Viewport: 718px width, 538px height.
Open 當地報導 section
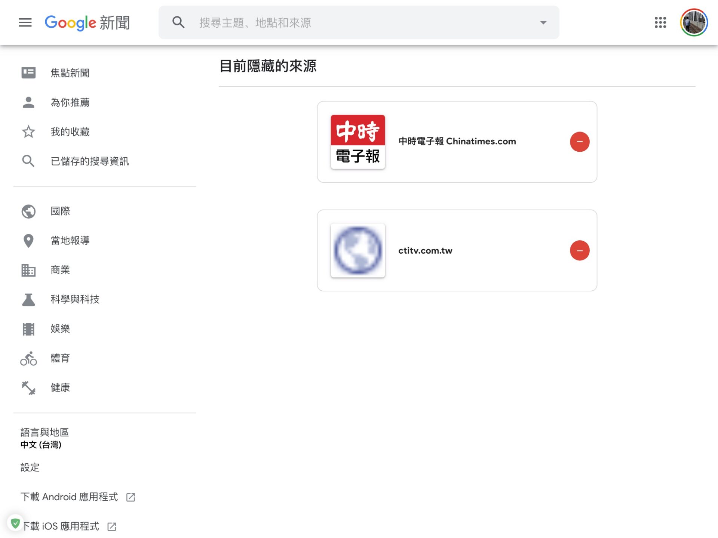[70, 241]
